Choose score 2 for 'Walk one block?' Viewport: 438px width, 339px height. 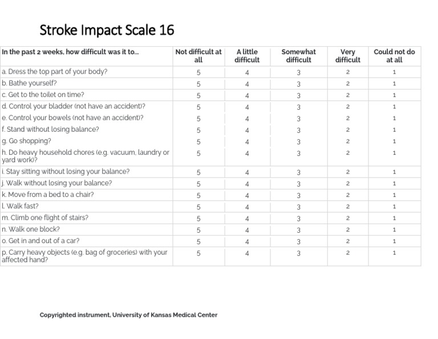(x=348, y=229)
